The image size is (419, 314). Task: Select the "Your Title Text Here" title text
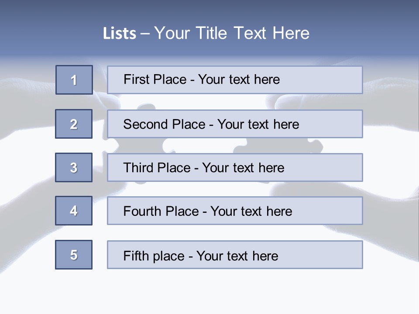point(232,33)
